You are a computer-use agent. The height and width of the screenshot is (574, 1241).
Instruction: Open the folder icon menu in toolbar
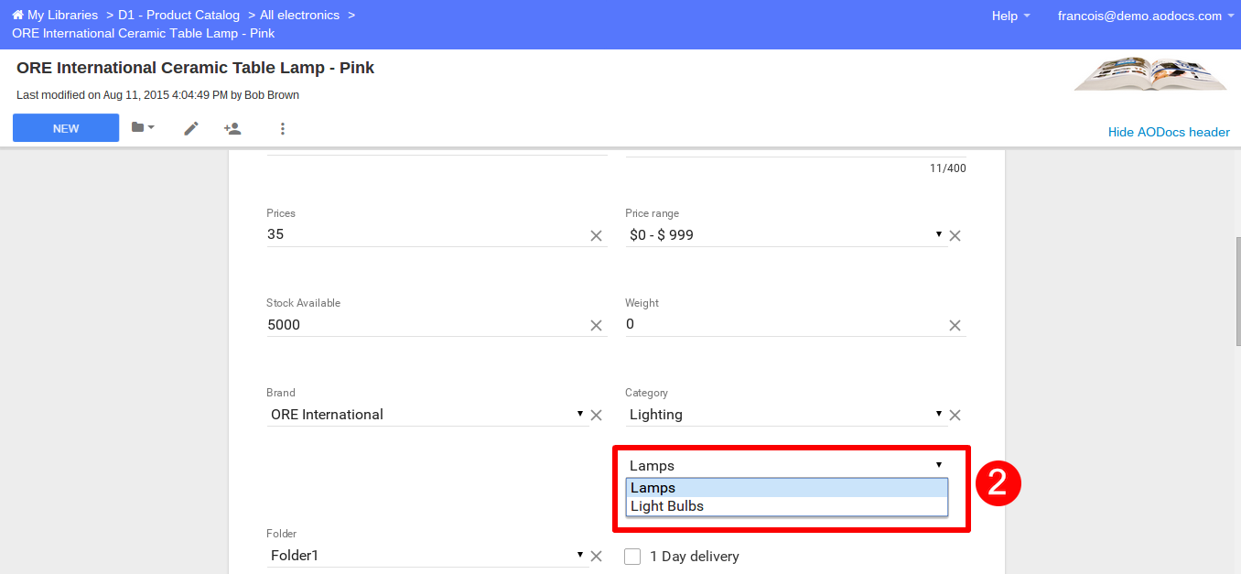coord(143,127)
